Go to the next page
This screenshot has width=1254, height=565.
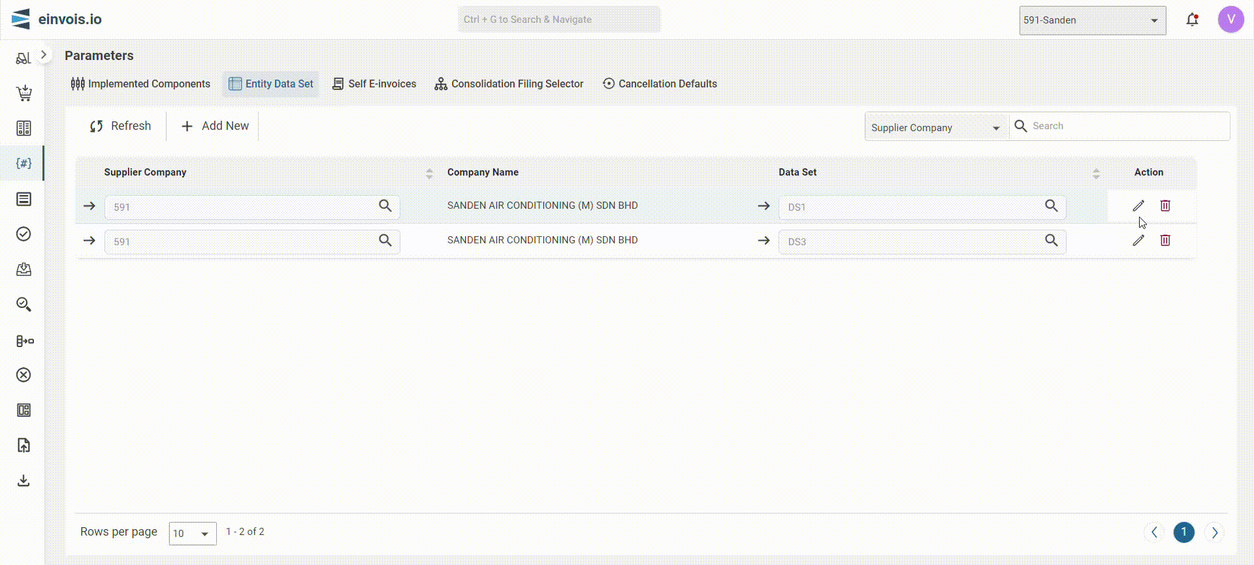[x=1214, y=532]
